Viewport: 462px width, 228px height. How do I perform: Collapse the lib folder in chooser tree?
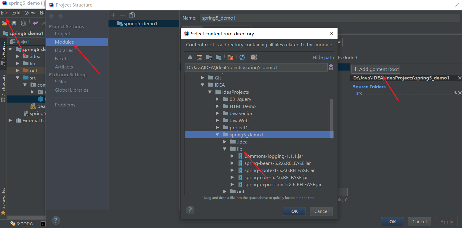[225, 149]
